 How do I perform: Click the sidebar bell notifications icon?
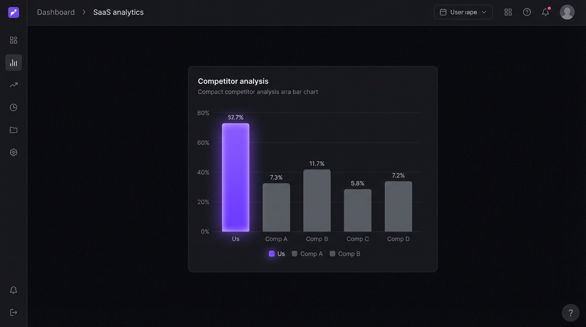click(x=14, y=290)
